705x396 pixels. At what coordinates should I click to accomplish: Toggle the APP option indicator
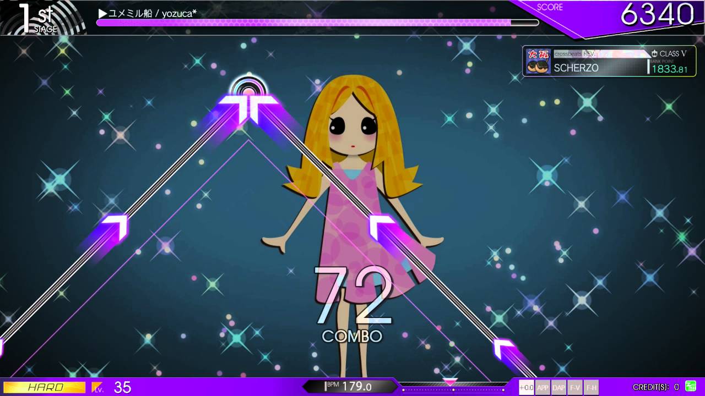pos(543,387)
